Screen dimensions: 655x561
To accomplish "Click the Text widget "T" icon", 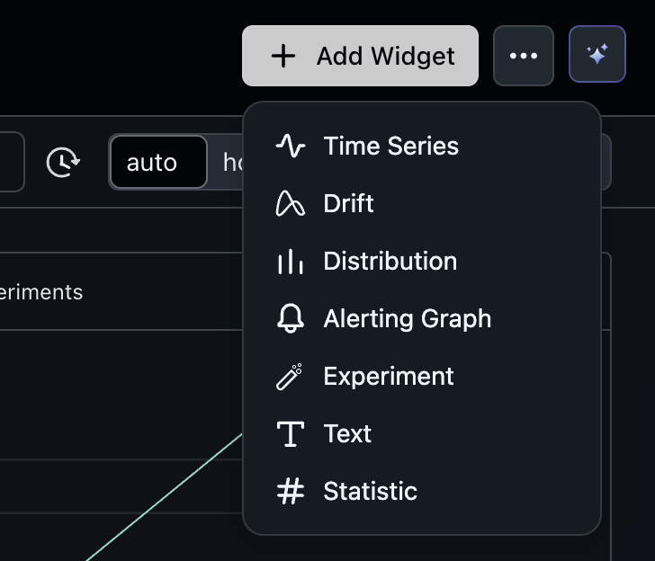I will click(x=290, y=434).
